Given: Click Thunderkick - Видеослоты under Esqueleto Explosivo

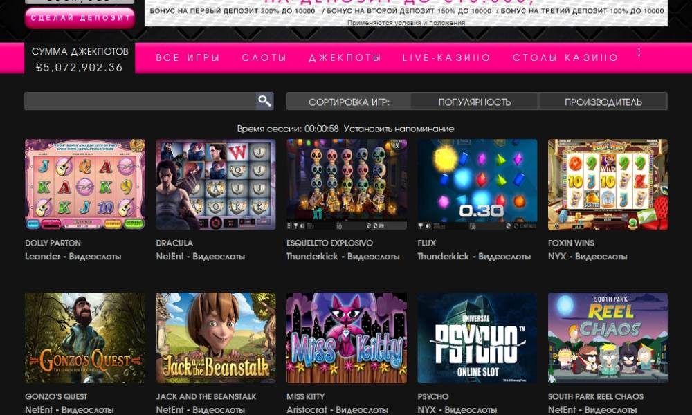Looking at the screenshot, I should tap(343, 256).
